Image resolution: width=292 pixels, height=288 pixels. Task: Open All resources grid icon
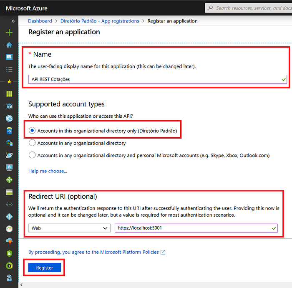click(9, 94)
